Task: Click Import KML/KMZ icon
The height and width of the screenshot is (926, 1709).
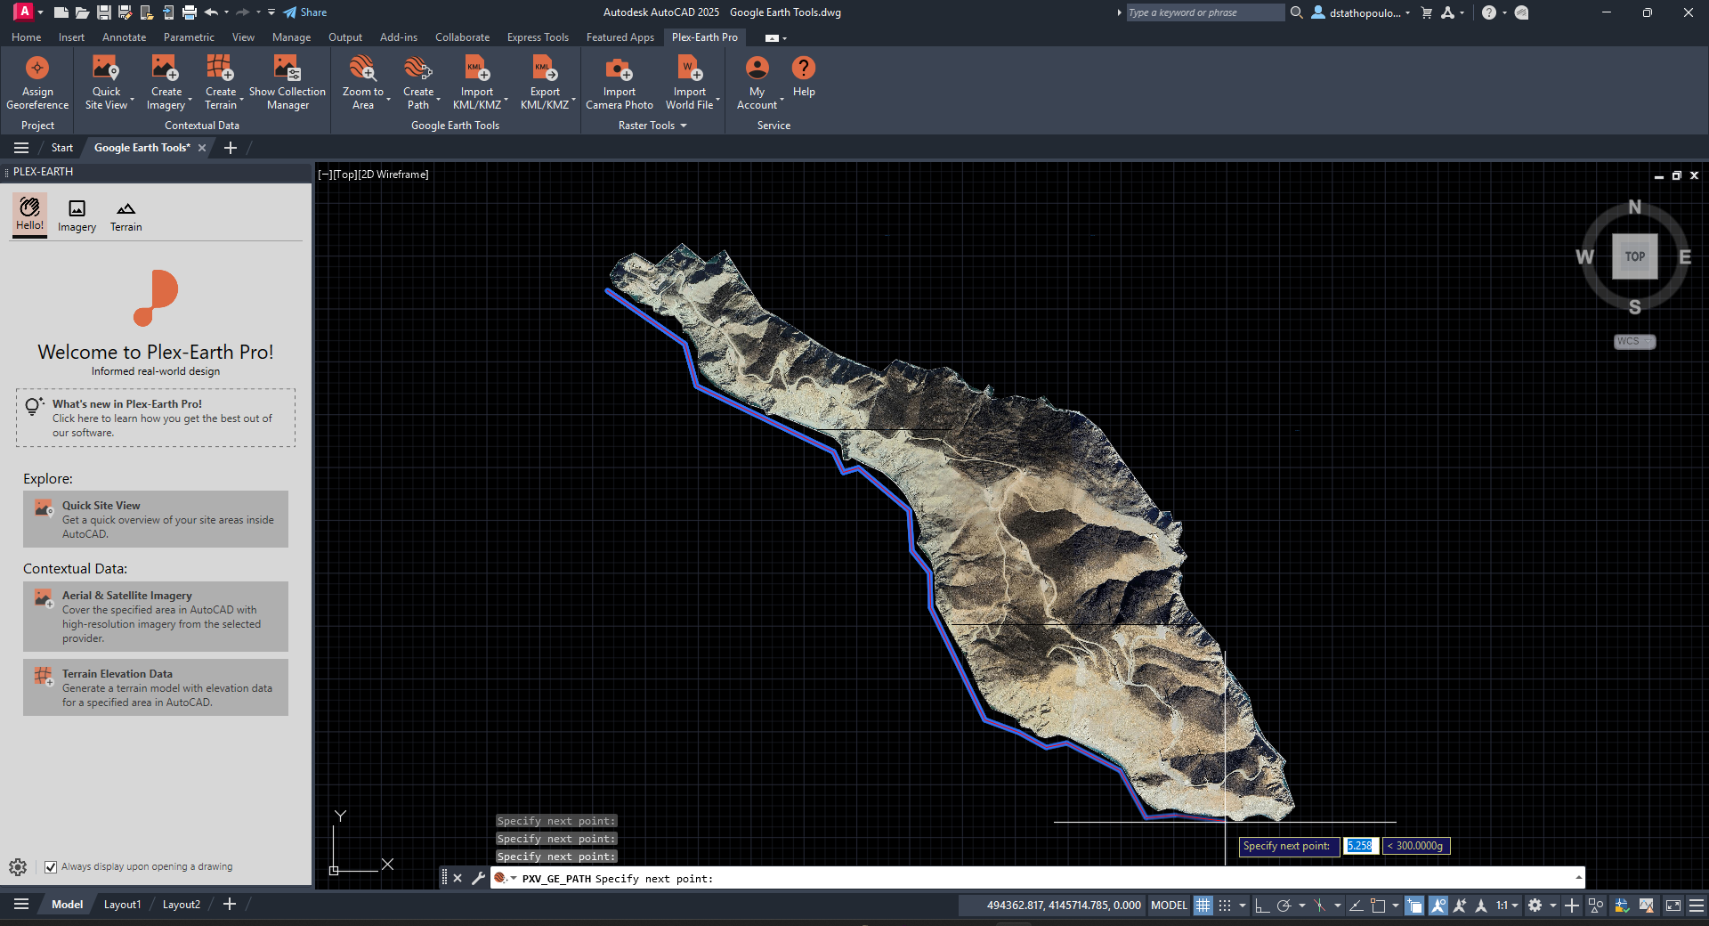Action: pos(477,69)
